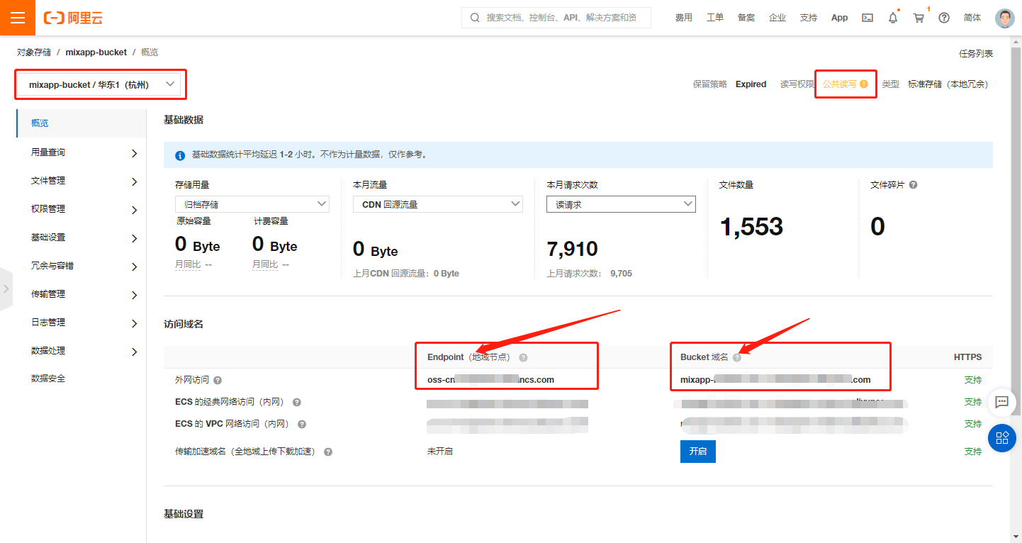Image resolution: width=1022 pixels, height=543 pixels.
Task: Open the App top menu item
Action: tap(839, 18)
